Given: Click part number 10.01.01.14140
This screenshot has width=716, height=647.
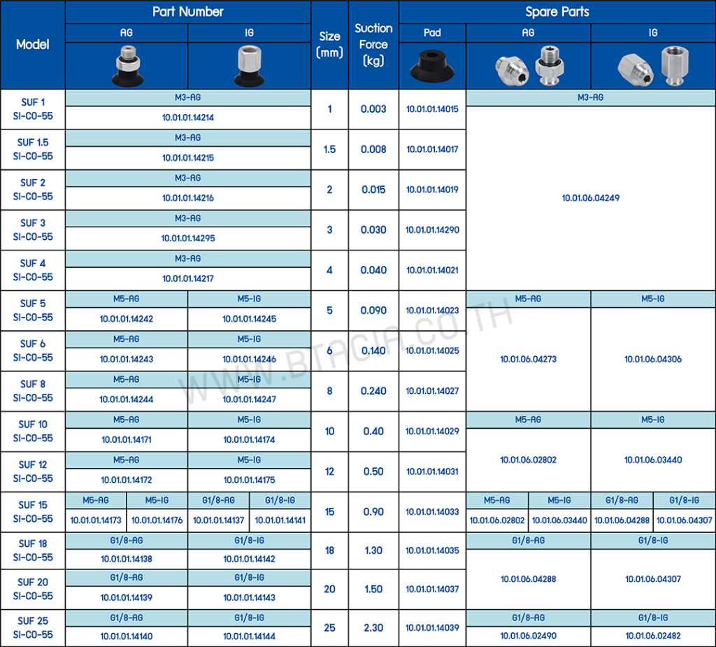Looking at the screenshot, I should [x=127, y=636].
